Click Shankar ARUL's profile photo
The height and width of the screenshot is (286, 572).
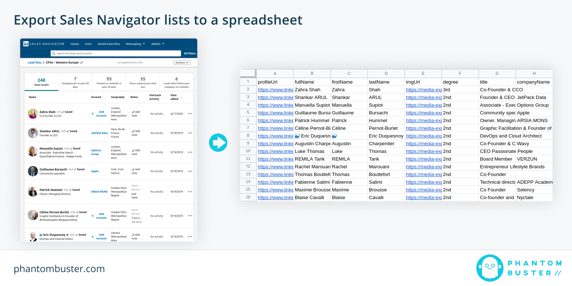coord(33,133)
